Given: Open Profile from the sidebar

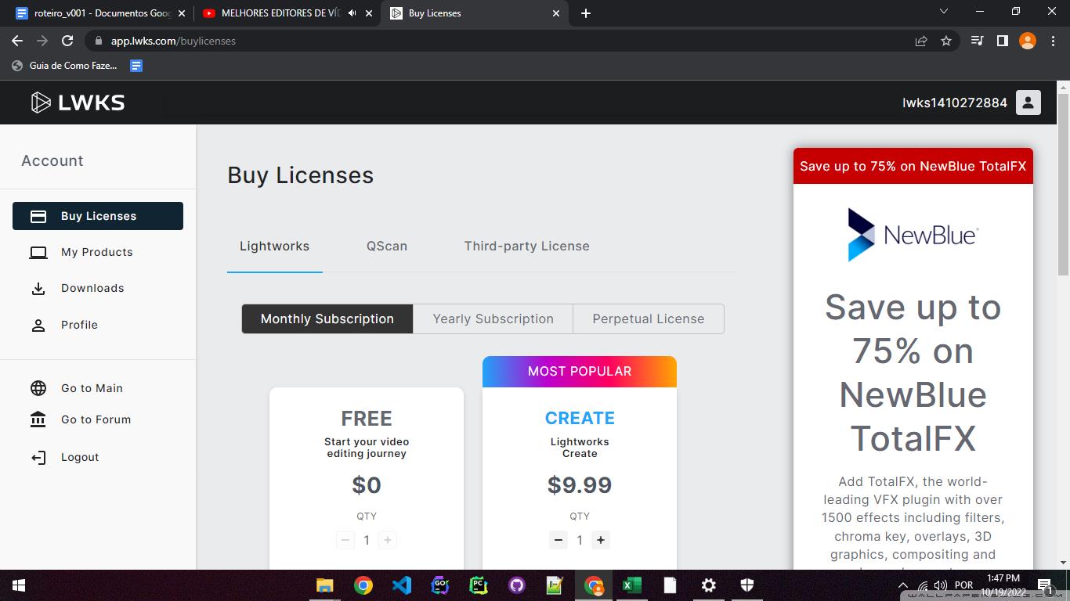Looking at the screenshot, I should [79, 325].
